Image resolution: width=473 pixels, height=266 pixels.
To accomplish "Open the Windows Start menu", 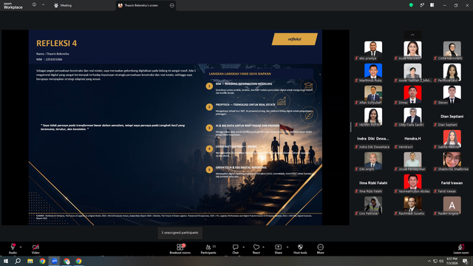I will pos(6,261).
